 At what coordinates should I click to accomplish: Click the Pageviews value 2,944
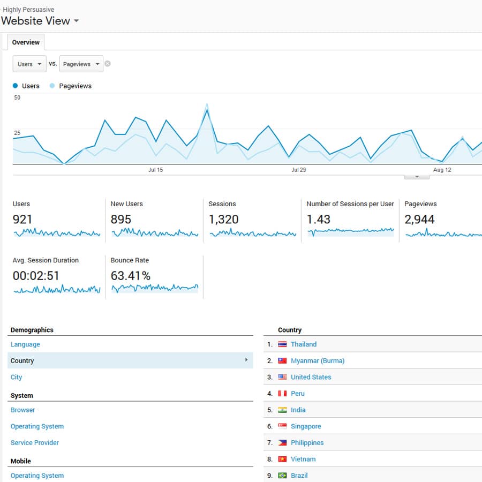click(419, 220)
